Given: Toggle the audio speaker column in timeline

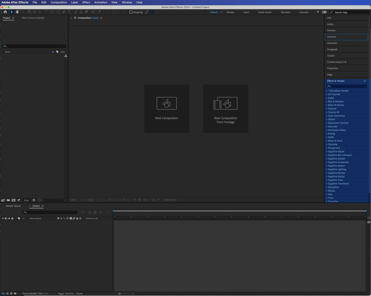Looking at the screenshot, I should 6,218.
